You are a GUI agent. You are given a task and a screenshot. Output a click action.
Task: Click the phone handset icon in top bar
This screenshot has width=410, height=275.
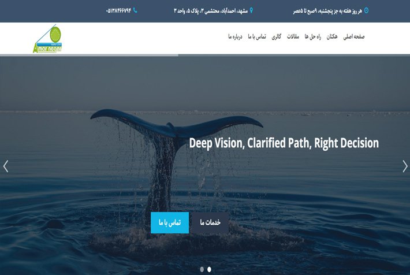pos(135,10)
